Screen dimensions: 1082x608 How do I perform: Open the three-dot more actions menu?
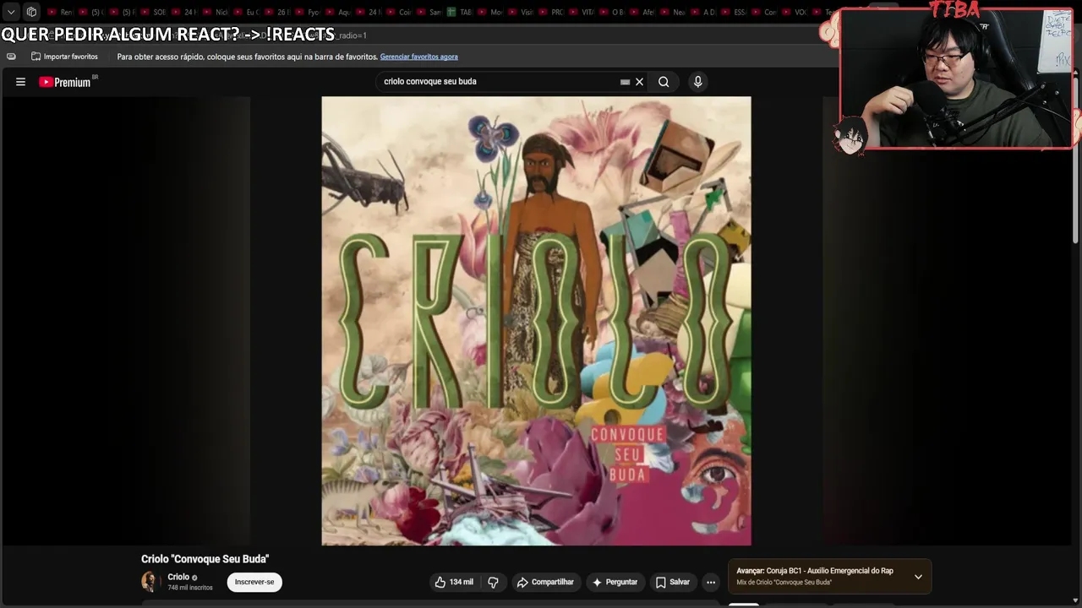tap(711, 582)
